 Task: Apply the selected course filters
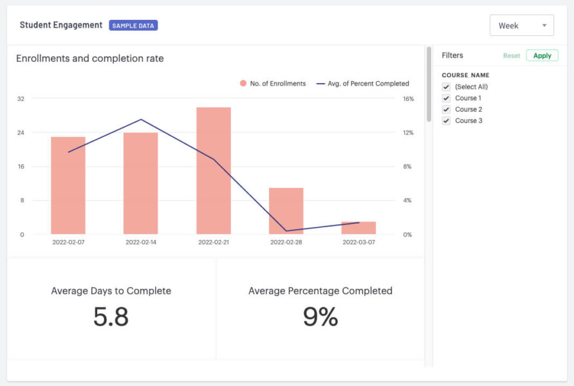click(x=542, y=55)
